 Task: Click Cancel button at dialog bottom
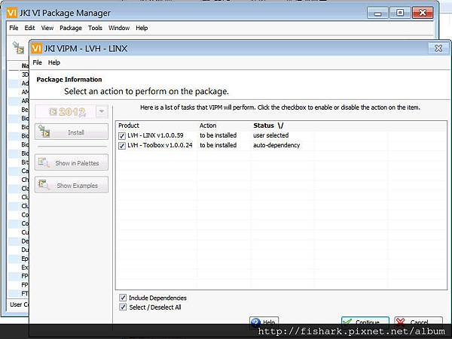pyautogui.click(x=418, y=322)
